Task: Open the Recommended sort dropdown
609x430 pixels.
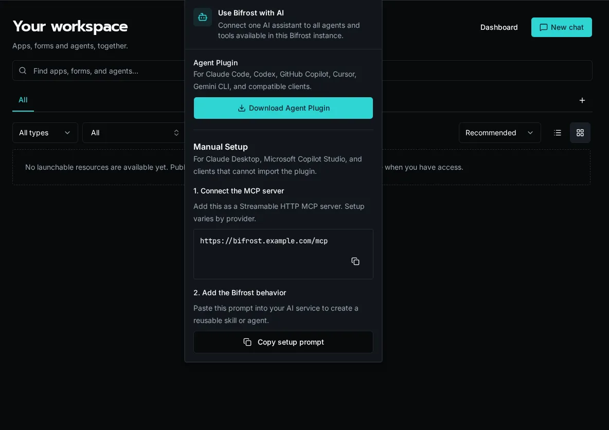Action: point(499,133)
